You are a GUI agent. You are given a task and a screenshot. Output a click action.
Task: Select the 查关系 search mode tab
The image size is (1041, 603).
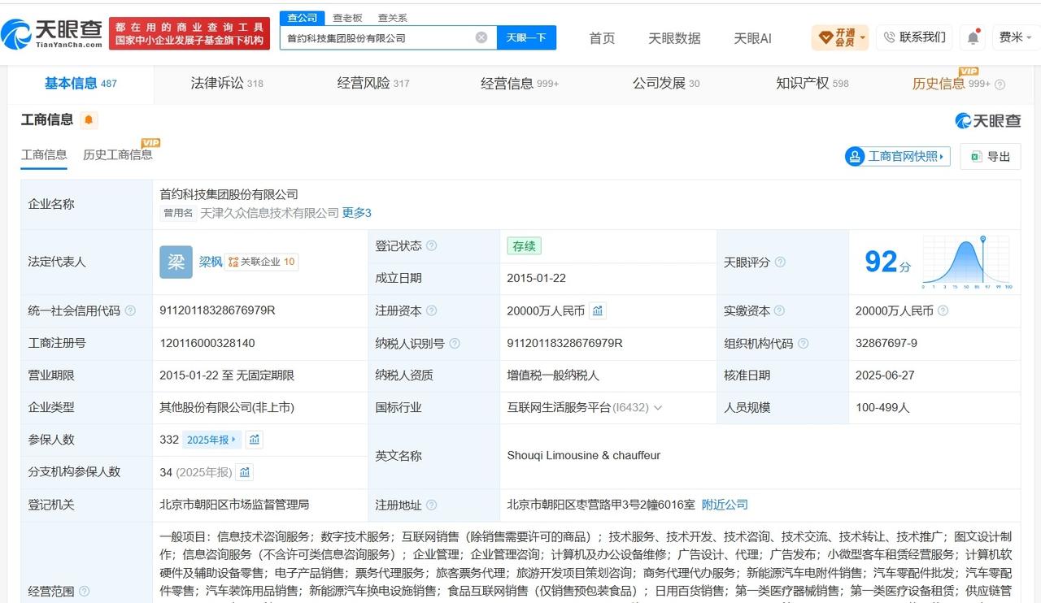[x=393, y=18]
